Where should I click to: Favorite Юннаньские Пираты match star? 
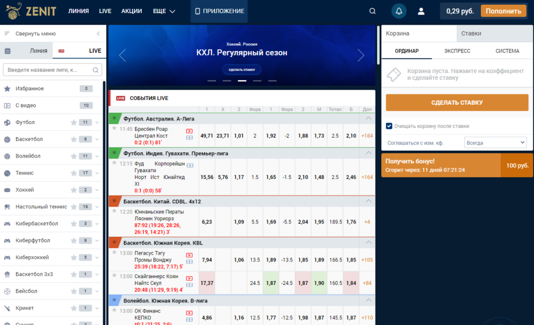pyautogui.click(x=114, y=211)
